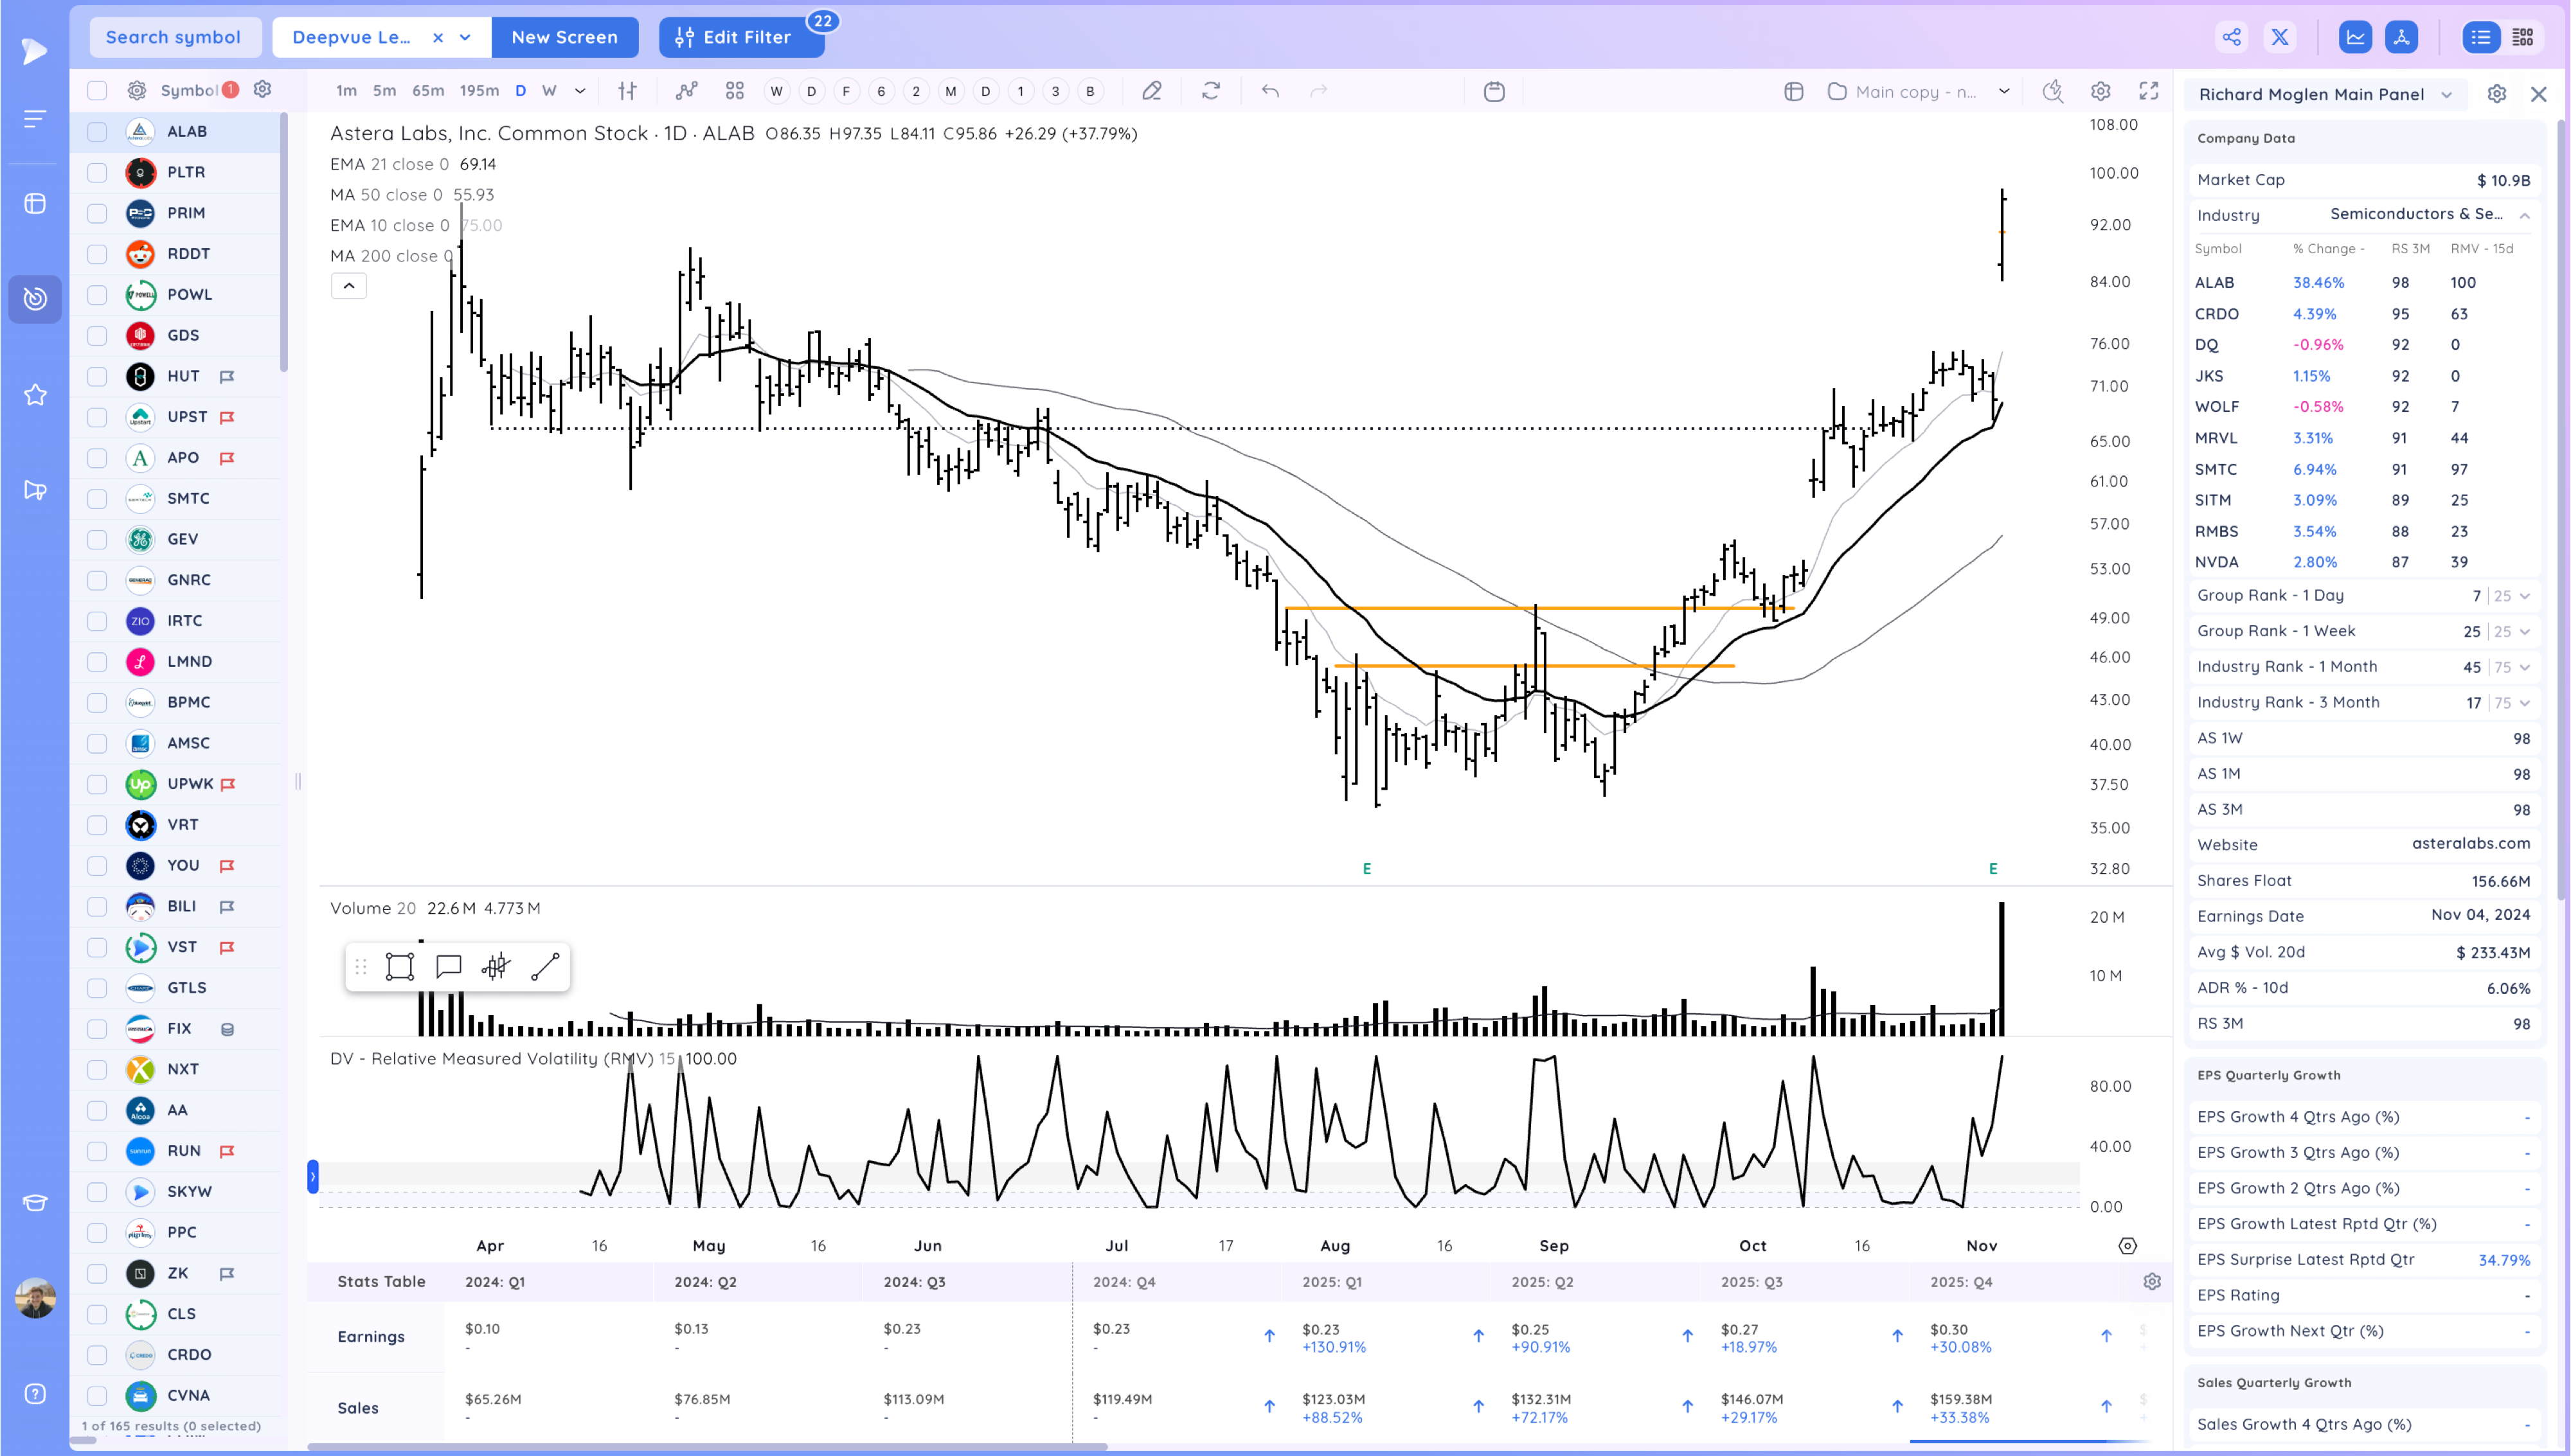The width and height of the screenshot is (2571, 1456).
Task: Expand the Richard Moglen Main Panel dropdown
Action: [x=2446, y=94]
